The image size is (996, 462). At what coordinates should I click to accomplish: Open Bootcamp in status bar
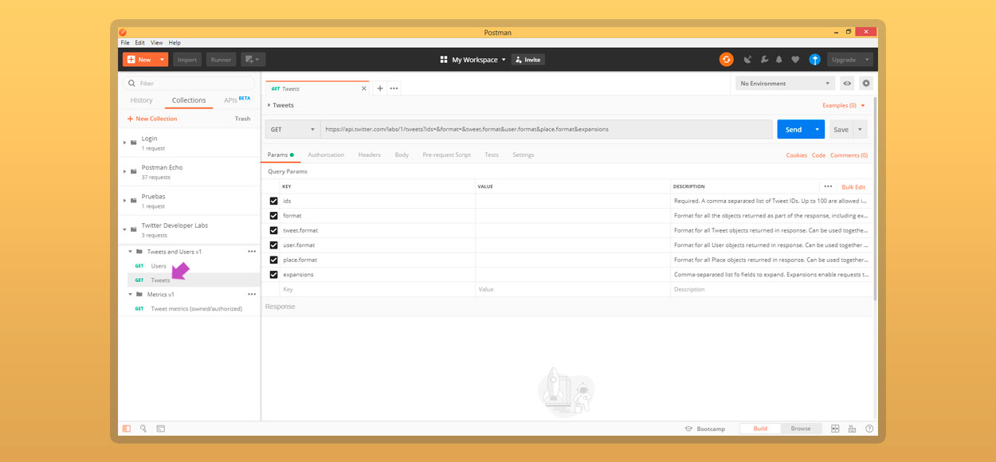click(705, 429)
